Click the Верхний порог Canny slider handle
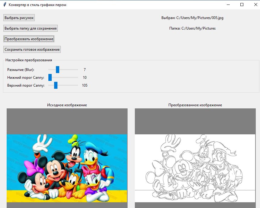Screen dimensions: 260x208 pos(56,85)
